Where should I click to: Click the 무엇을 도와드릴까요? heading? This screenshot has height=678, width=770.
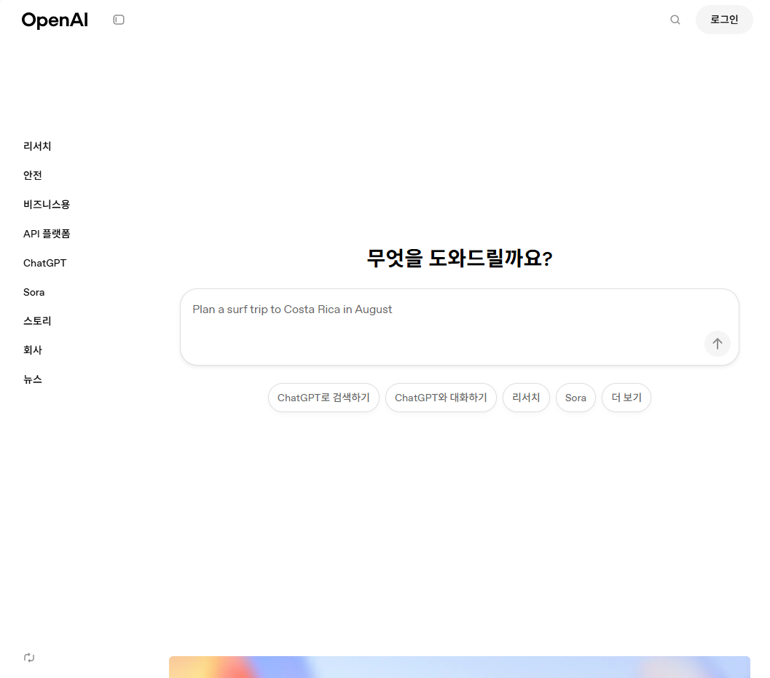[x=460, y=259]
